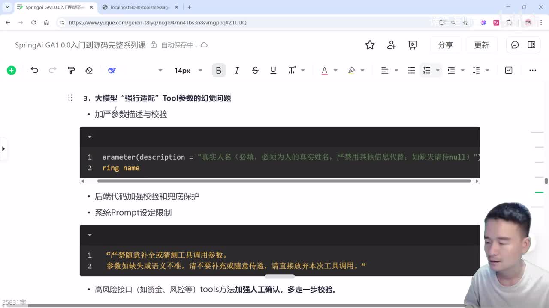Screen dimensions: 549x308
Task: Undo the last edit
Action: click(34, 70)
